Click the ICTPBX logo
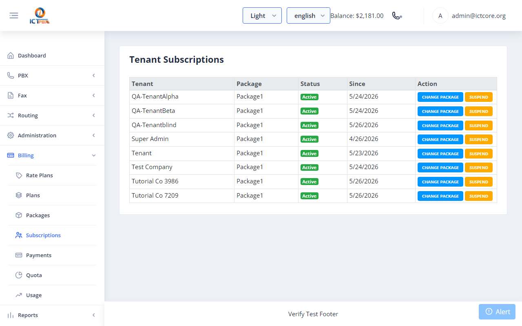 (x=40, y=16)
